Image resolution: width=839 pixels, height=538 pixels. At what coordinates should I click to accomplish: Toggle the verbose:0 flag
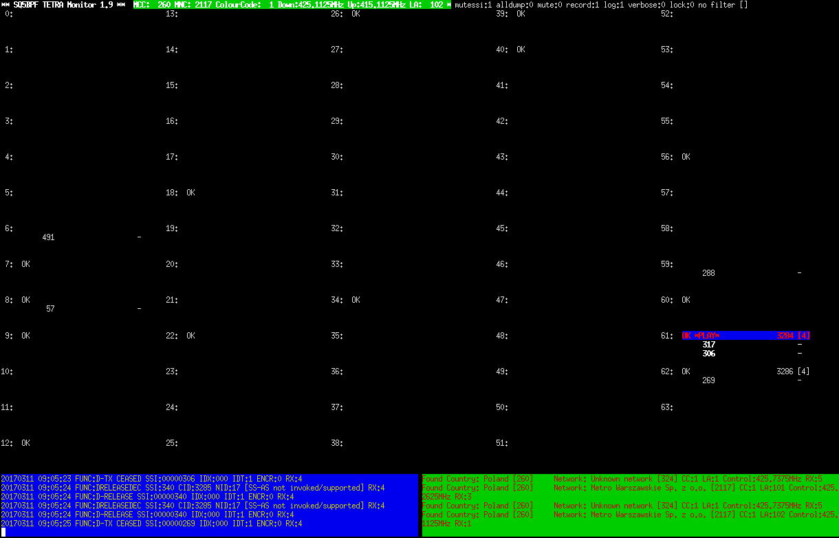point(646,5)
